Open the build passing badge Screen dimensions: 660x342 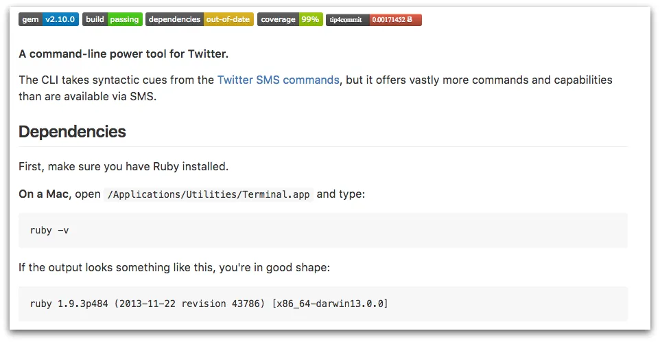pyautogui.click(x=112, y=19)
